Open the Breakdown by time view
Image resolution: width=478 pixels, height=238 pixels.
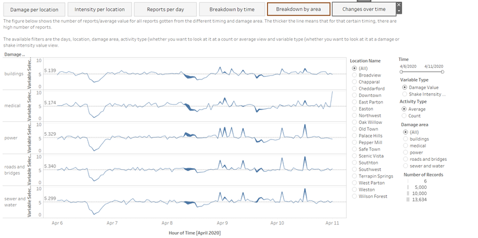pyautogui.click(x=232, y=10)
